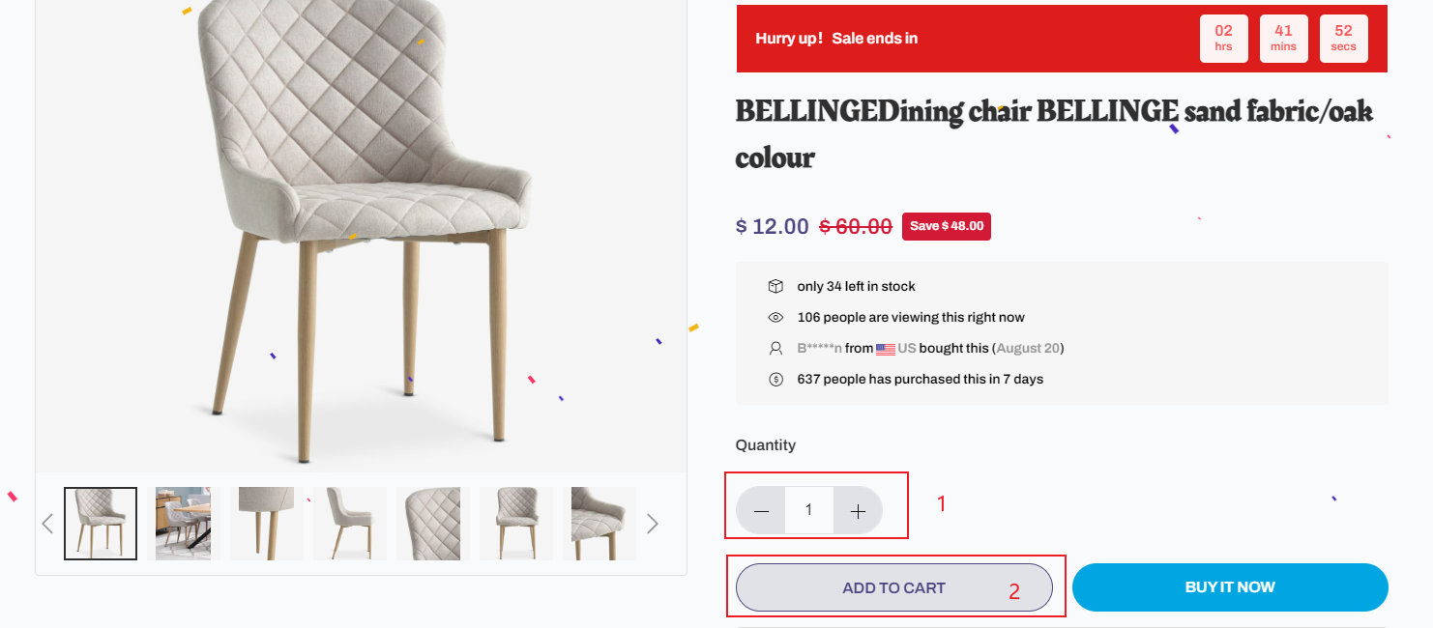Select the quilted backrest close-up thumbnail
1433x628 pixels.
433,524
